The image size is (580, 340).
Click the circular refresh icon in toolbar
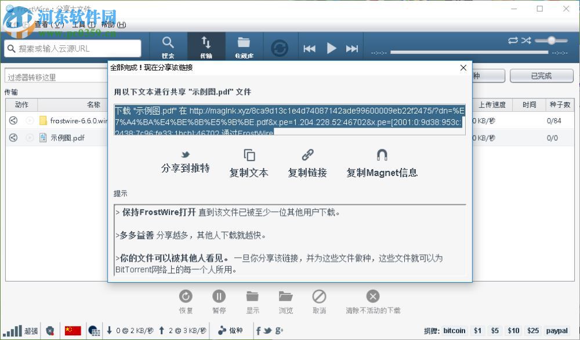pos(280,47)
